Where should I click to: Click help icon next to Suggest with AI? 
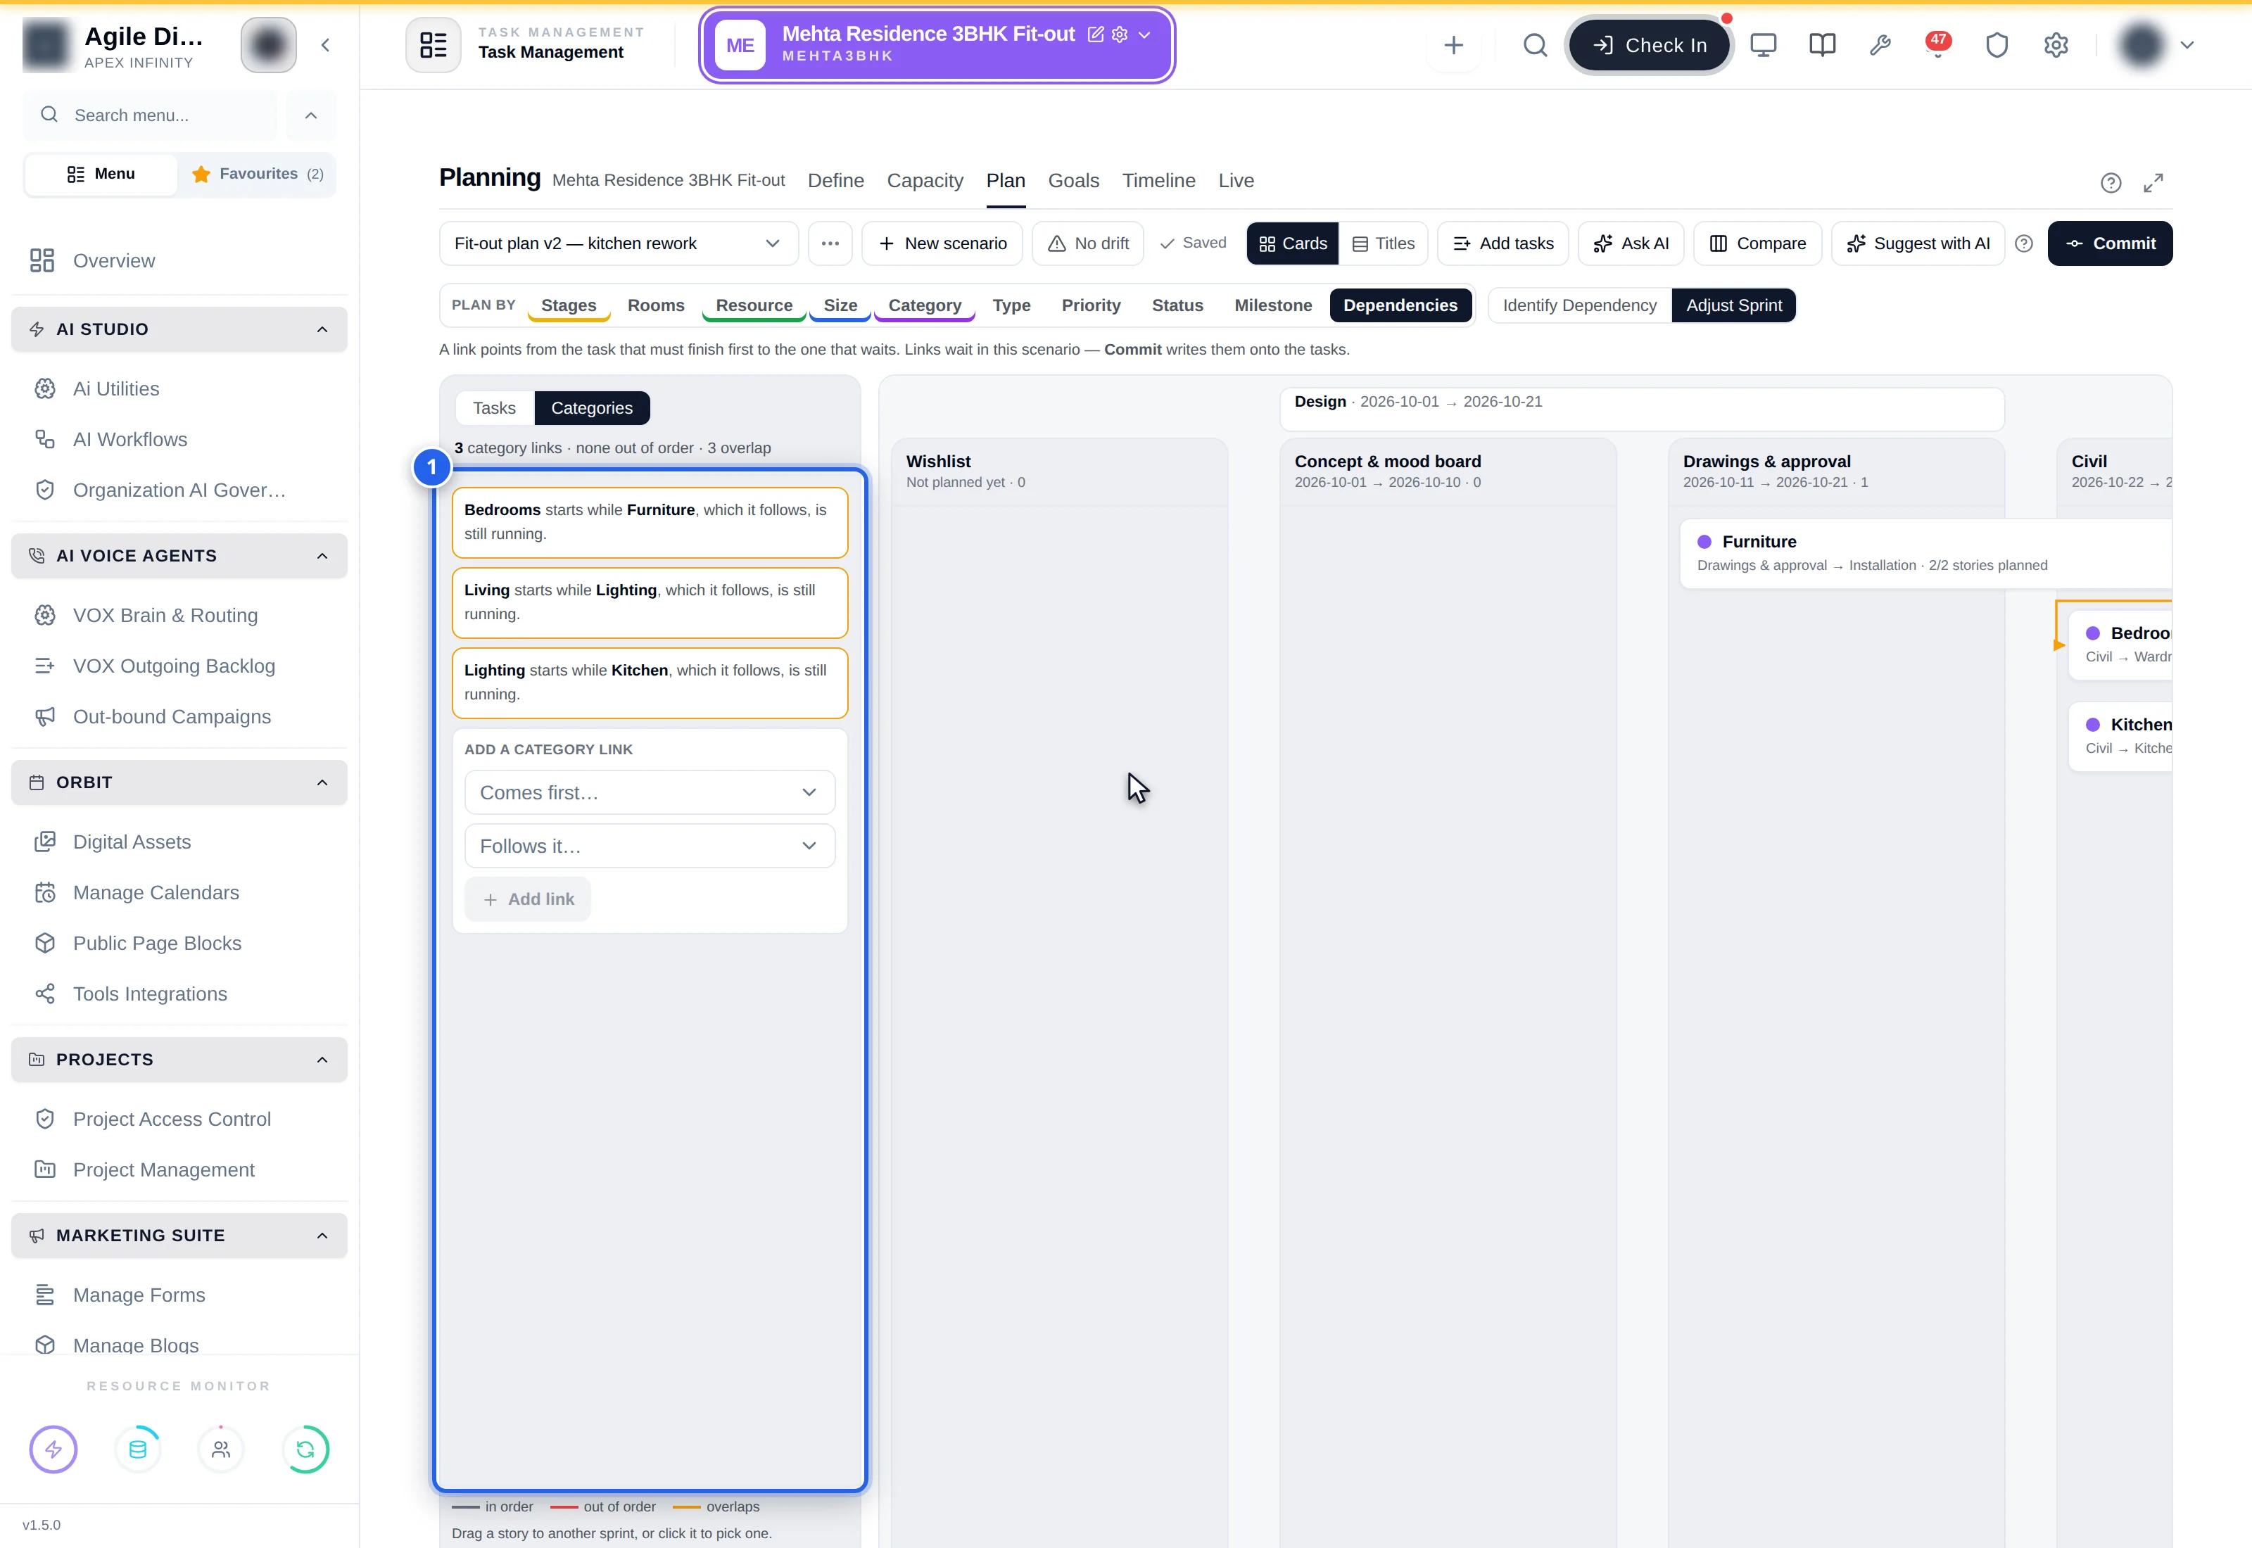pyautogui.click(x=2024, y=243)
